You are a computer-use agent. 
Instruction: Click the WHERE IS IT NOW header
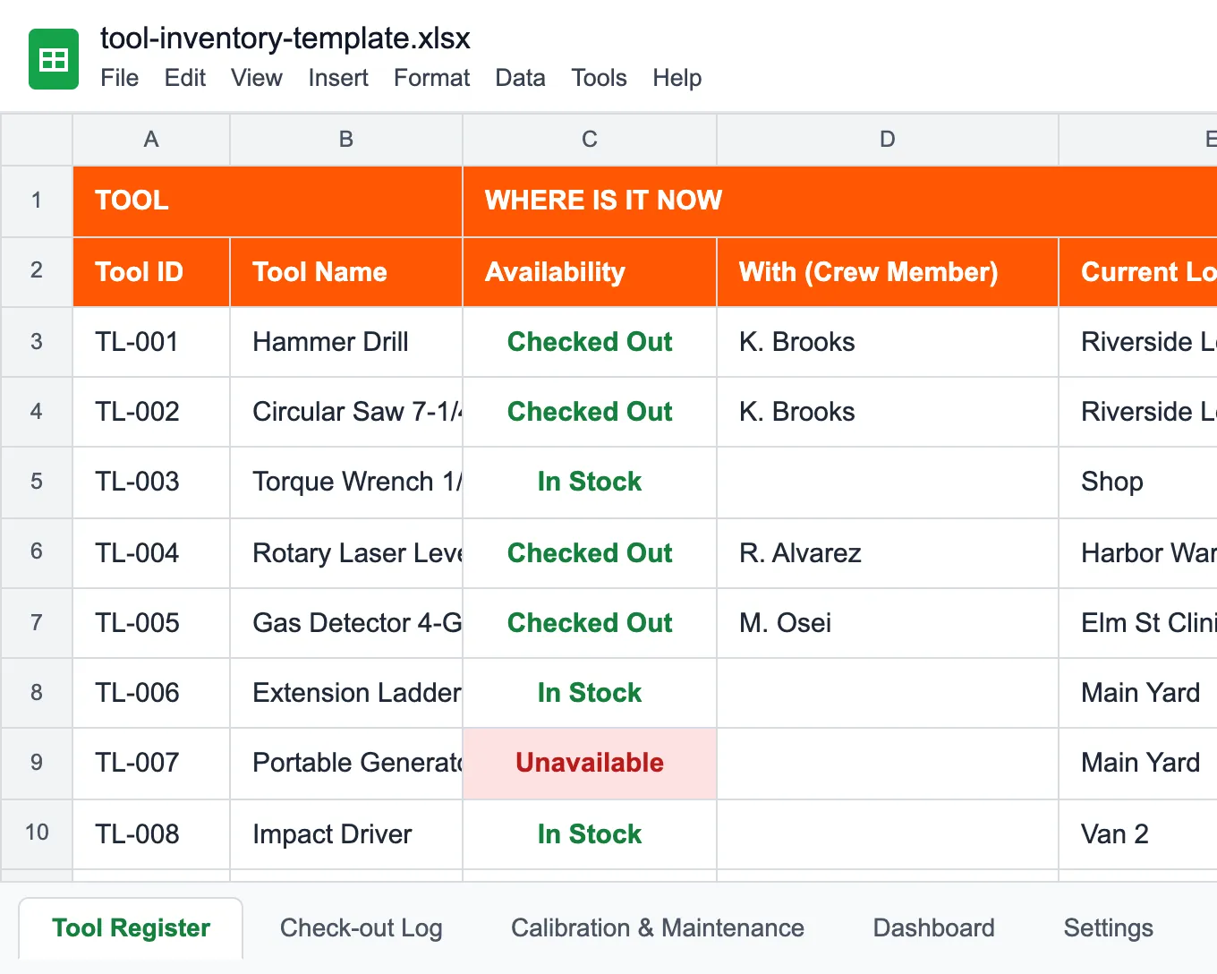click(x=839, y=201)
